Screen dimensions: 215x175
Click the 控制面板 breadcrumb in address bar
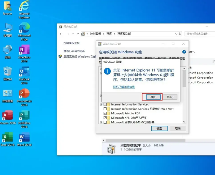point(96,34)
